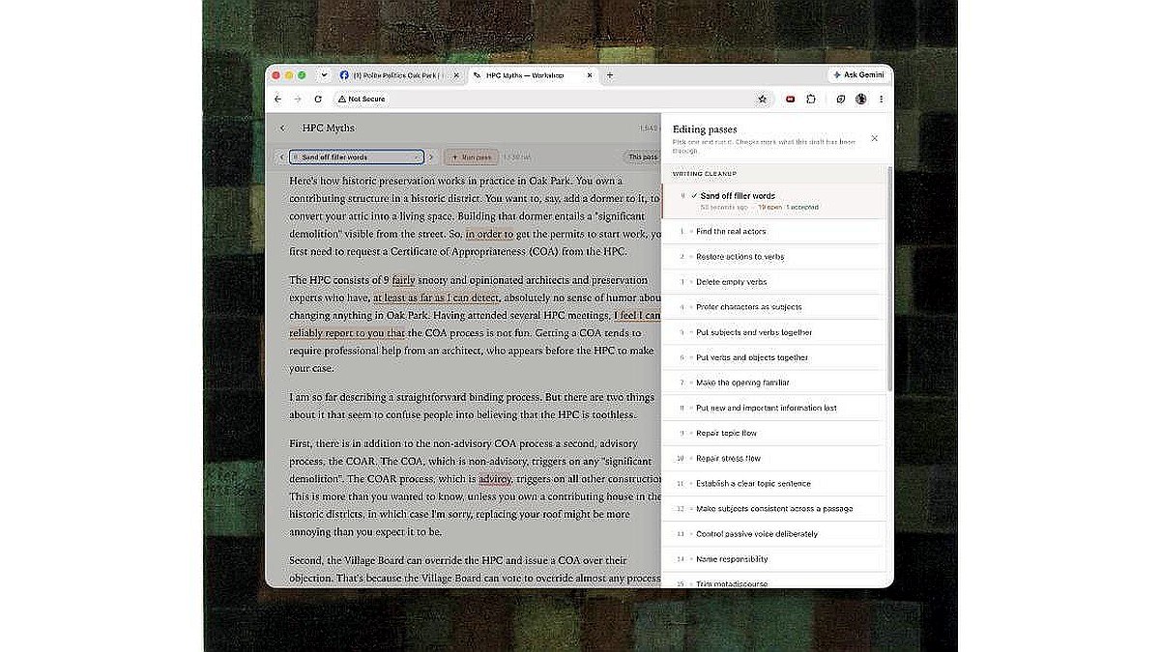1160x652 pixels.
Task: Open Chrome three-dot menu
Action: click(x=881, y=99)
